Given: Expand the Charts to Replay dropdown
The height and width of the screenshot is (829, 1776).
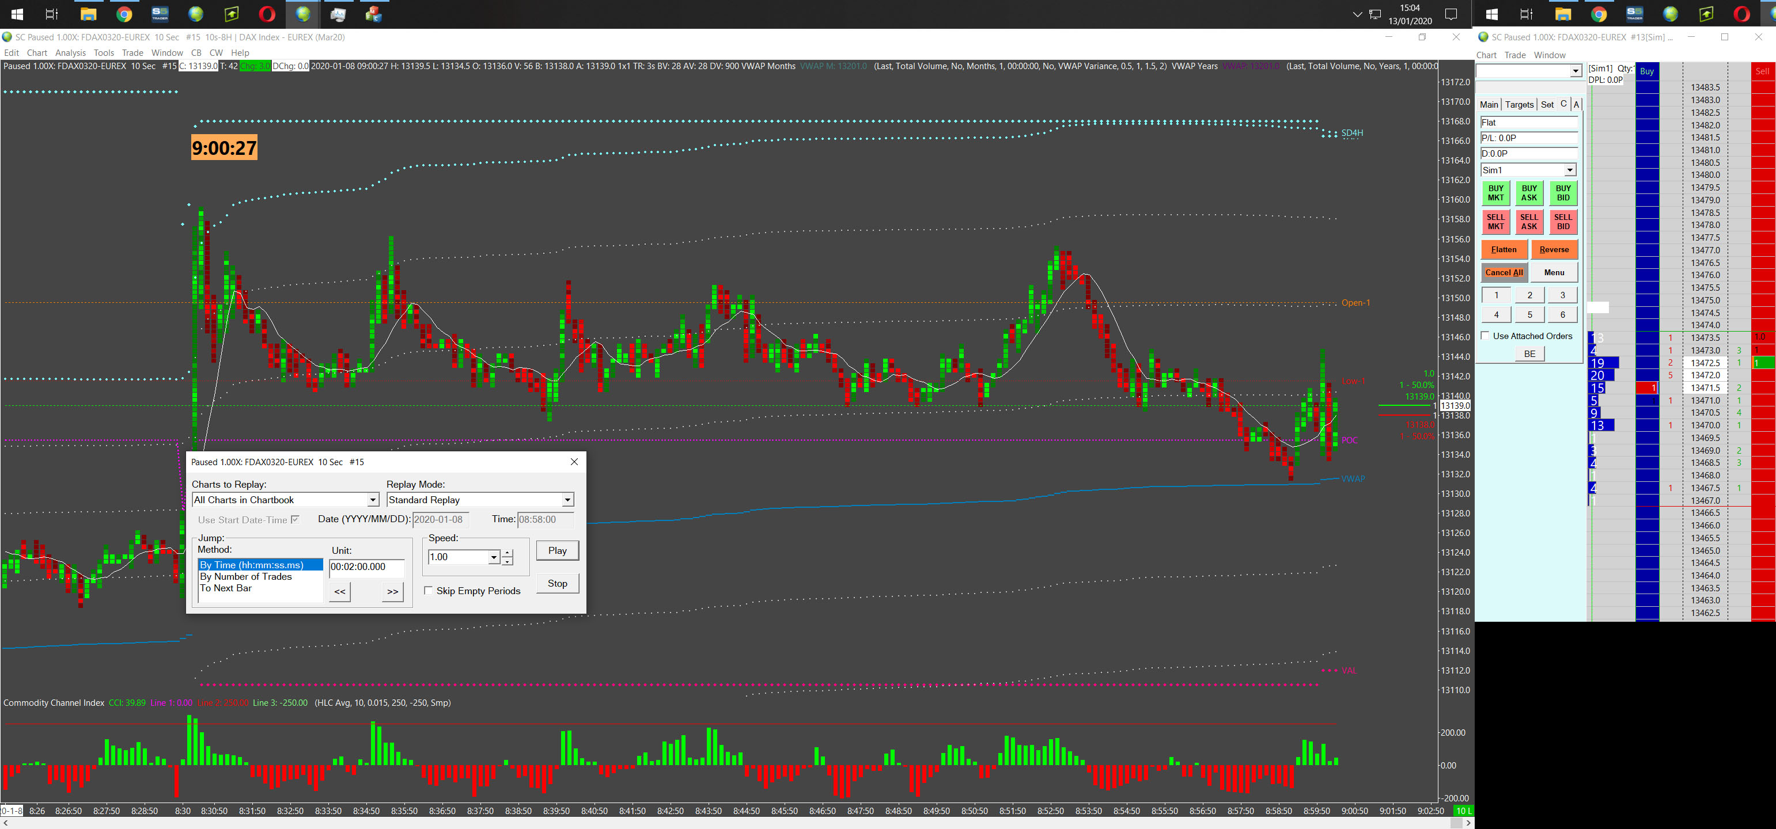Looking at the screenshot, I should [x=372, y=500].
